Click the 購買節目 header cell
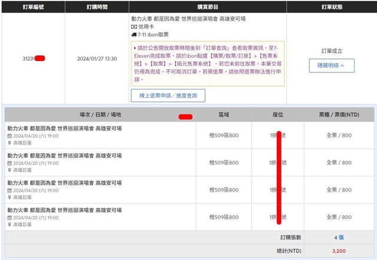 pos(207,7)
